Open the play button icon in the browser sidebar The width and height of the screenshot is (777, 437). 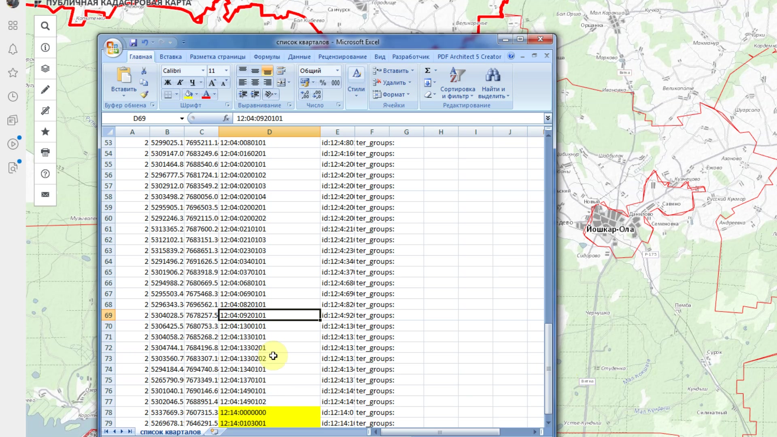13,144
